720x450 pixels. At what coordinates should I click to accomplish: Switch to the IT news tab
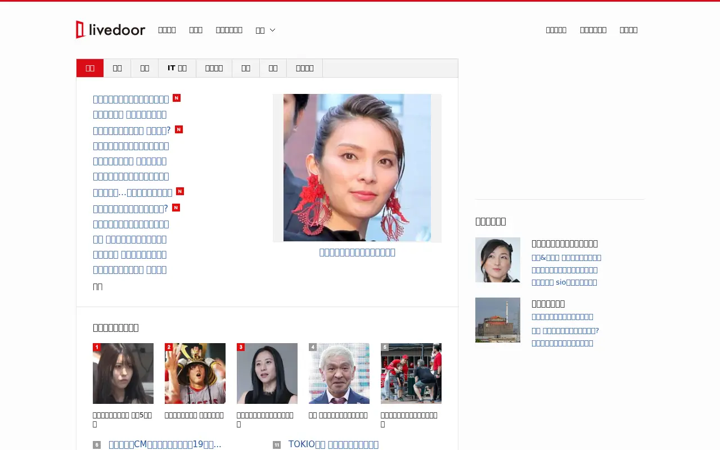pyautogui.click(x=177, y=68)
